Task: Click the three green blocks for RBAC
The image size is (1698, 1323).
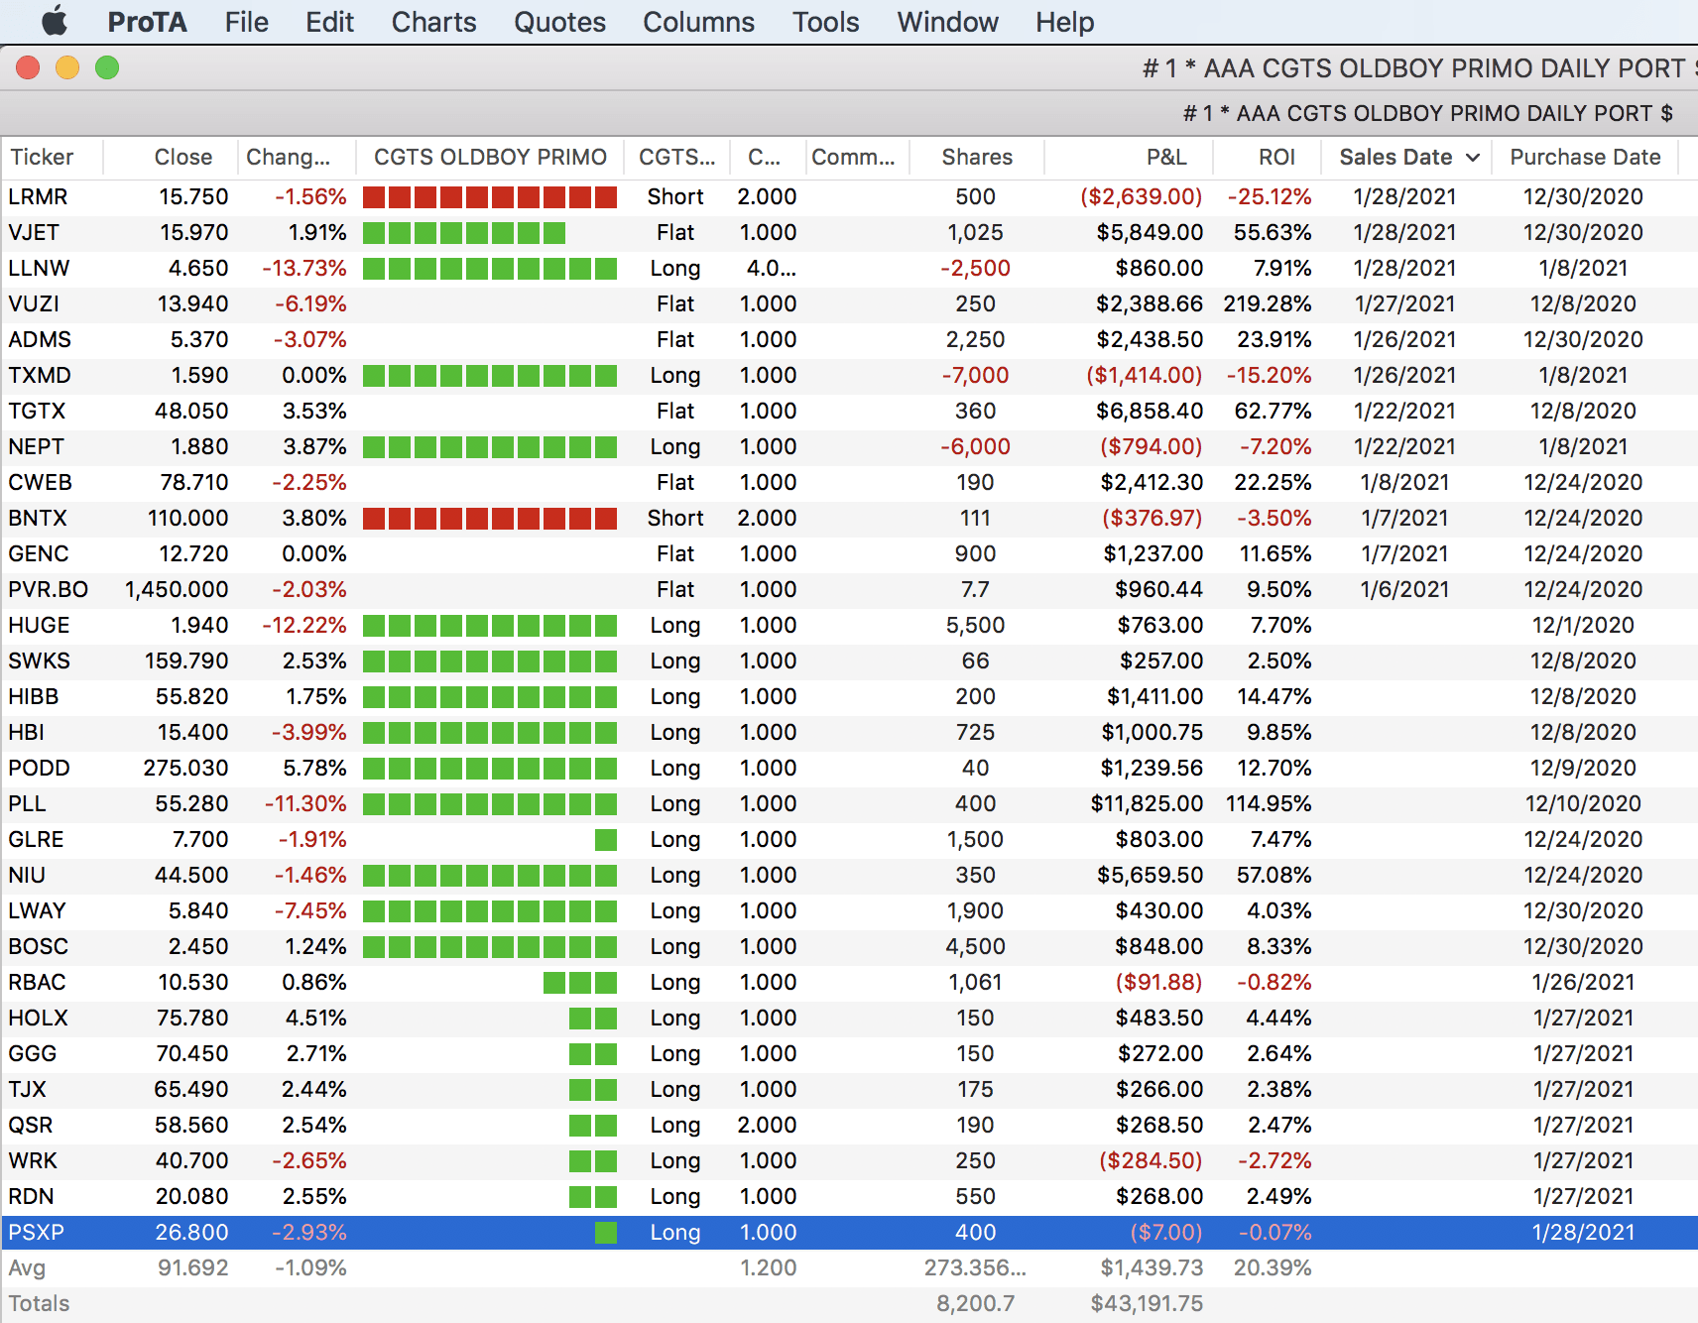Action: pos(580,982)
